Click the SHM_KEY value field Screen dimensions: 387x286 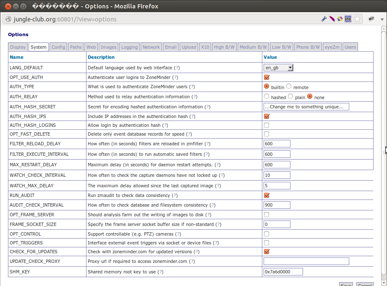pos(283,272)
